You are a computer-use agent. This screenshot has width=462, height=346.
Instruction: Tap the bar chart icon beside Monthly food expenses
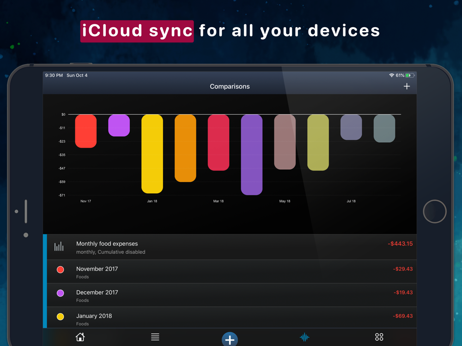[x=59, y=246]
